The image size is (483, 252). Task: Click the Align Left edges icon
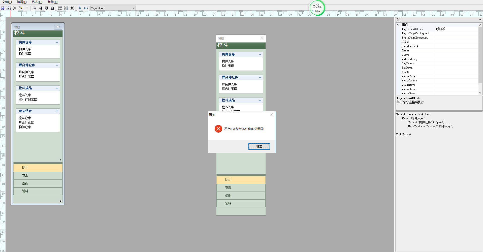[34, 8]
